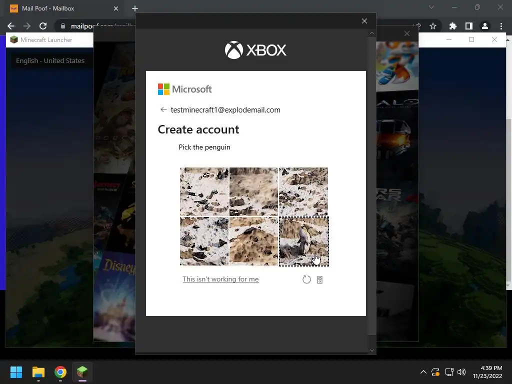
Task: Go forward in Chrome
Action: tap(27, 26)
